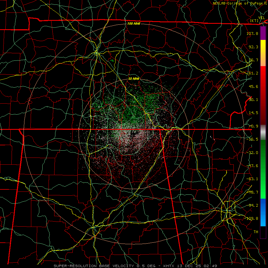Click the -16.5 legend value
The width and height of the screenshot is (268, 268).
tap(252, 139)
